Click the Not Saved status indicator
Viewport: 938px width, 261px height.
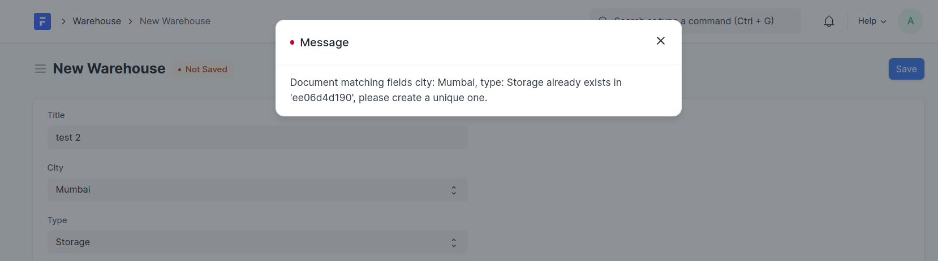coord(203,69)
